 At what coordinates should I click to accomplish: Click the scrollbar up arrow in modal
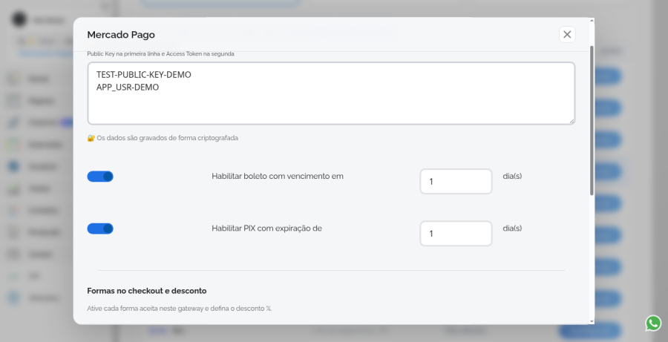click(592, 21)
